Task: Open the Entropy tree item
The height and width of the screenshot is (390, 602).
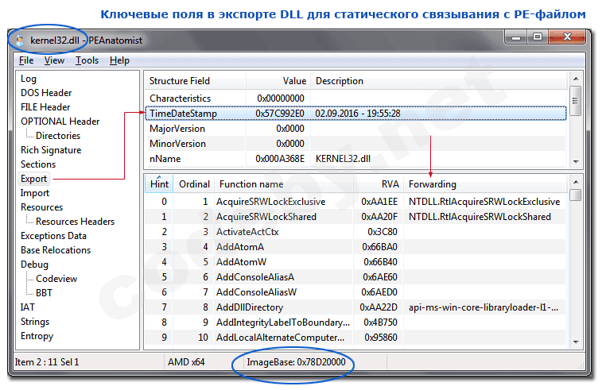Action: click(37, 336)
